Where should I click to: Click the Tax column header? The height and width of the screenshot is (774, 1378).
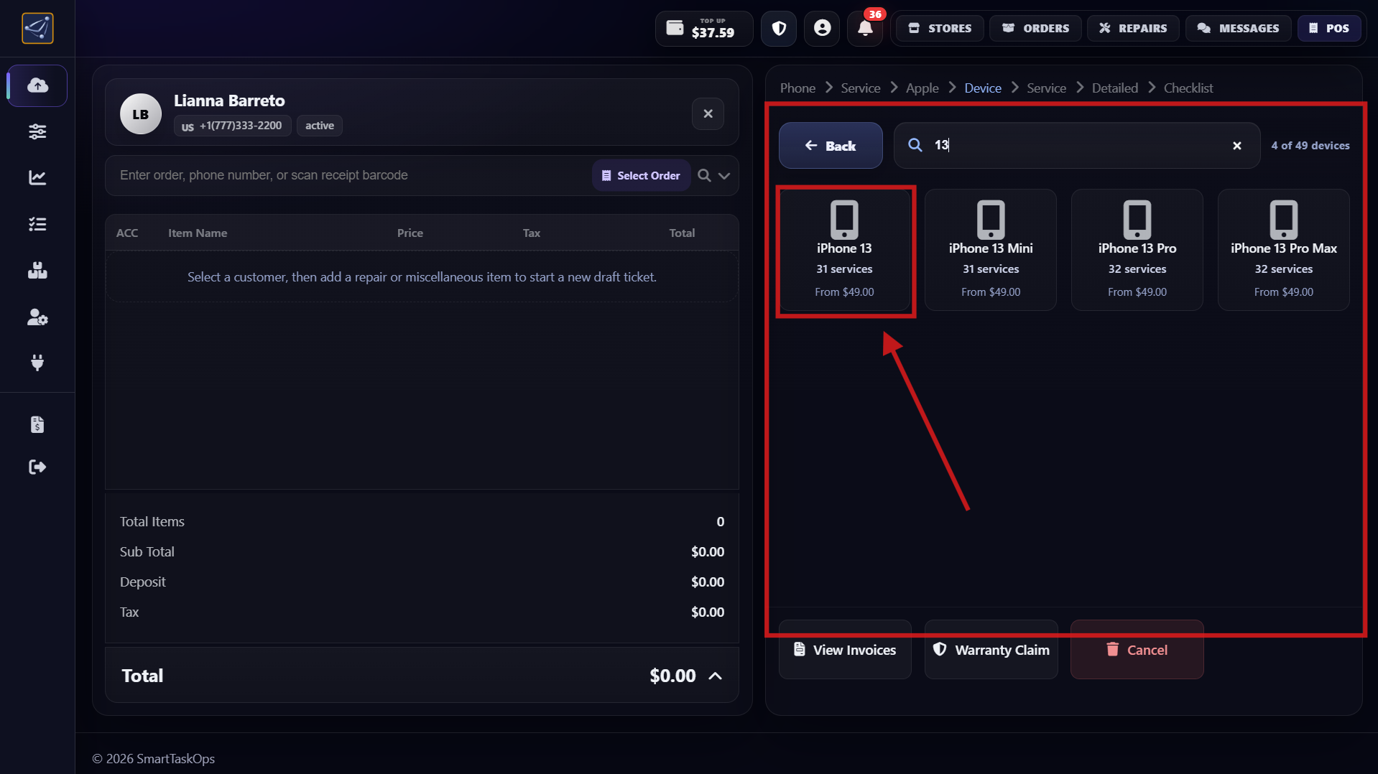[x=532, y=233]
